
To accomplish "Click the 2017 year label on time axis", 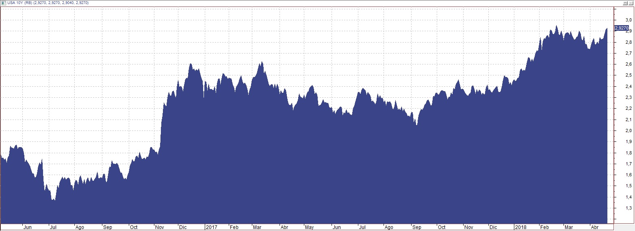I will [x=211, y=227].
